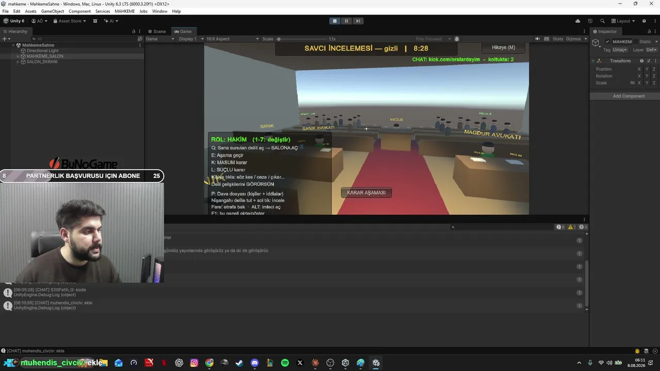Screen dimensions: 660x371
Task: Open the Tag dropdown in Inspector
Action: [620, 50]
